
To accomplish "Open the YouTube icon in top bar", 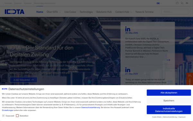I will (187, 3).
